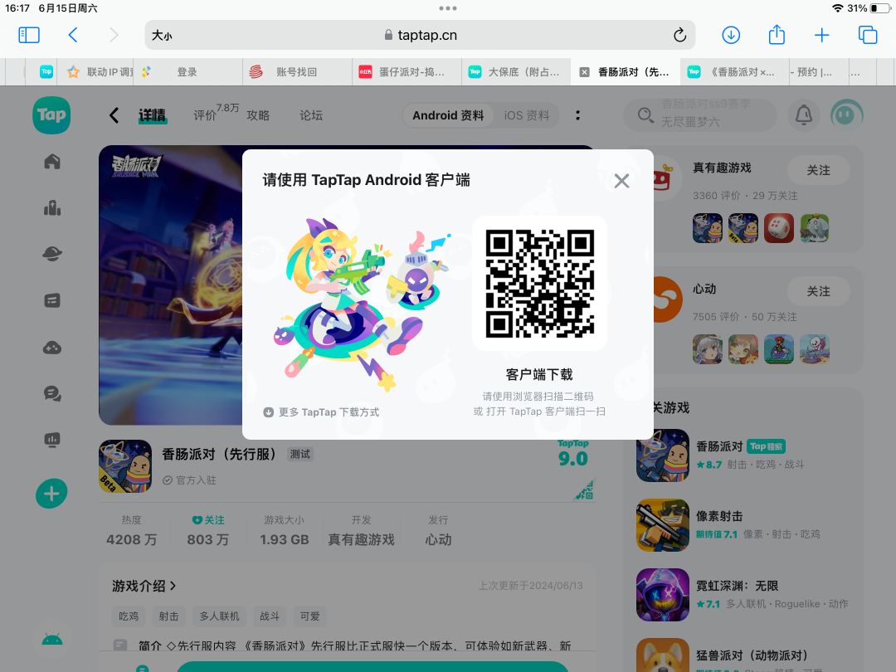Tap the TapTap search field
Screen dimensions: 896x672
coord(700,114)
